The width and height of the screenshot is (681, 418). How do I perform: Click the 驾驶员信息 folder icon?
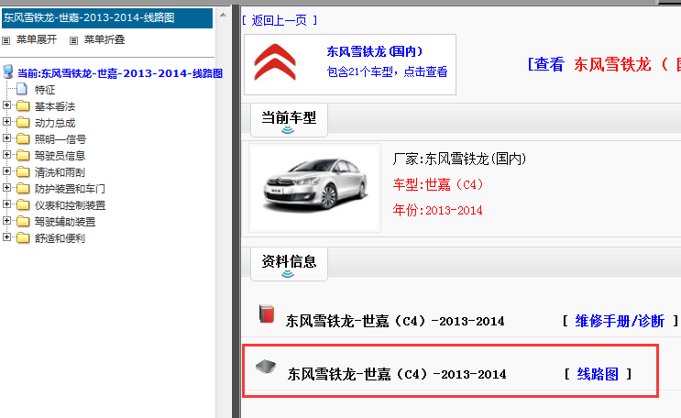click(x=23, y=156)
